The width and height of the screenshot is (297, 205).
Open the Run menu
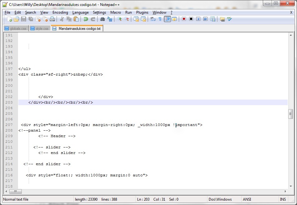tap(128, 12)
